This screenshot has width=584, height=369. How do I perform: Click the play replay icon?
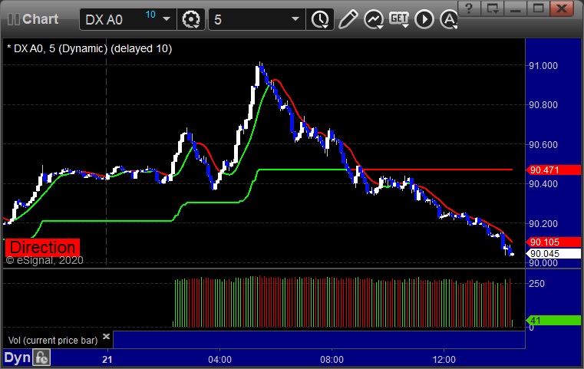click(x=424, y=18)
